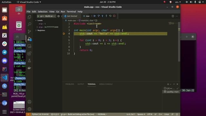The height and width of the screenshot is (116, 206).
Task: Step into in debug toolbar
Action: [x=102, y=16]
